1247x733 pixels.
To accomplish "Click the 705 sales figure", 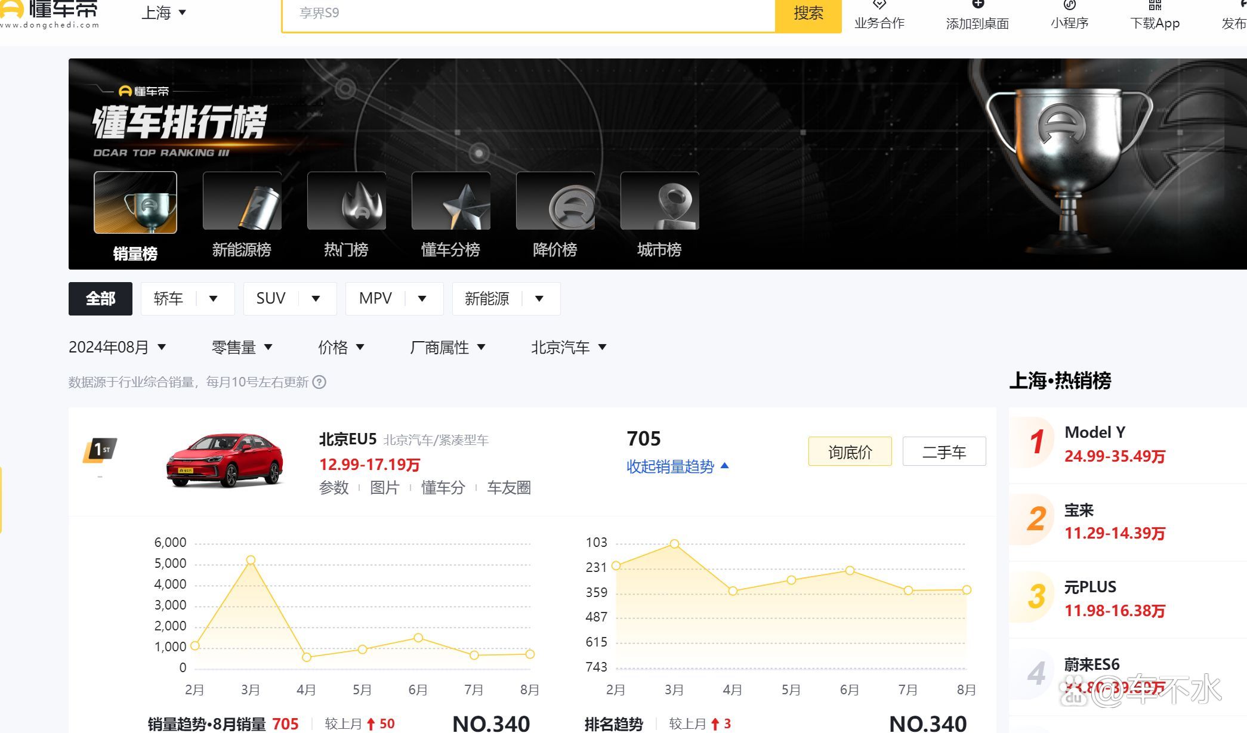I will (644, 439).
